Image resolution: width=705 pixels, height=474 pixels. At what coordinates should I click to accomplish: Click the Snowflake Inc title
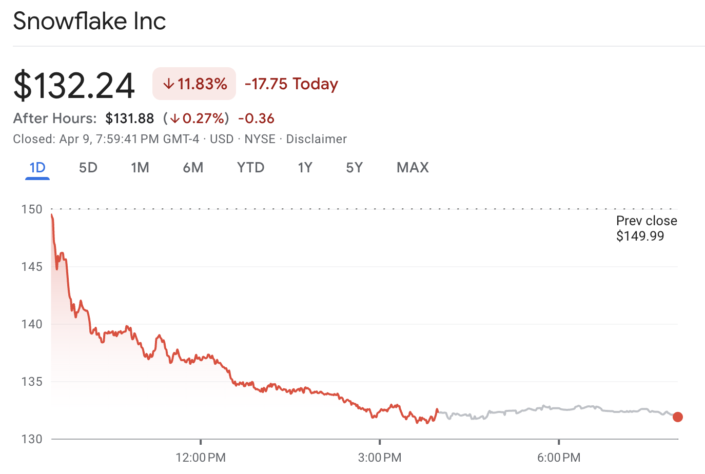pyautogui.click(x=90, y=22)
